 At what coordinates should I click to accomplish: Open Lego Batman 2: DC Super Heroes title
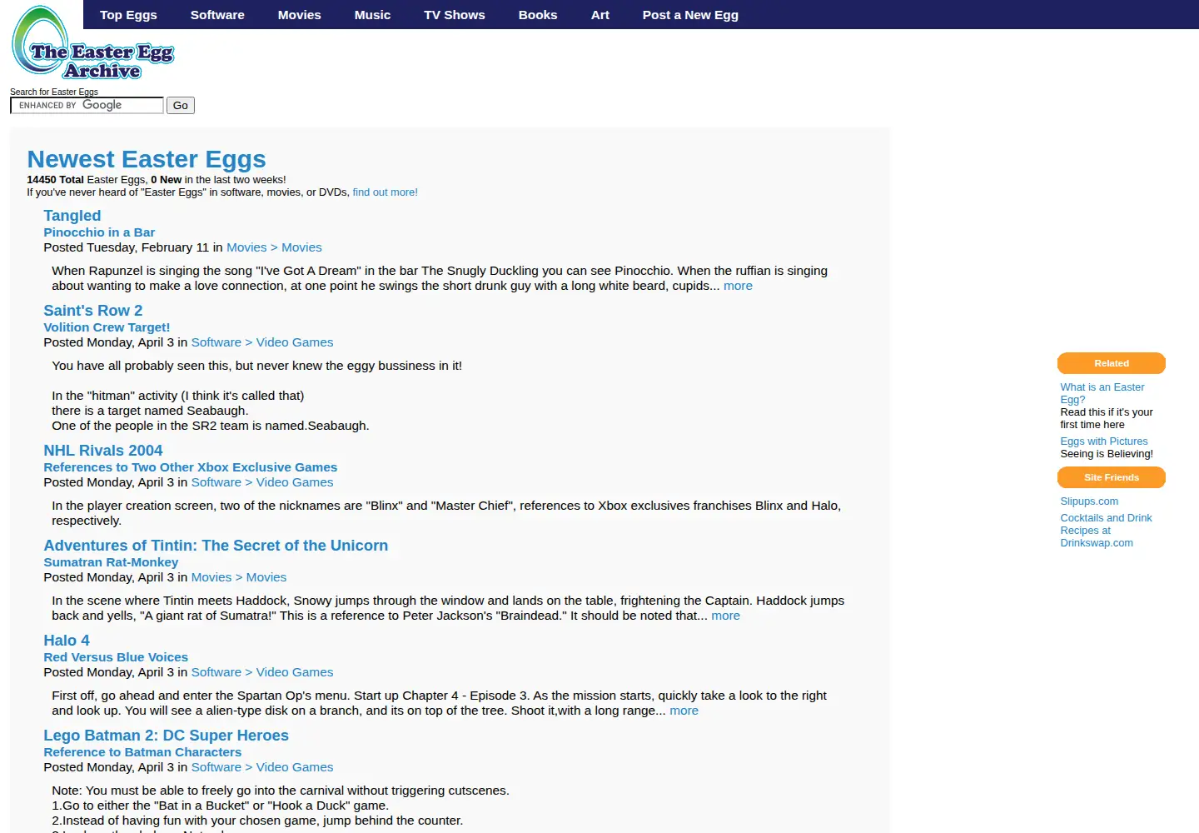[x=167, y=736]
